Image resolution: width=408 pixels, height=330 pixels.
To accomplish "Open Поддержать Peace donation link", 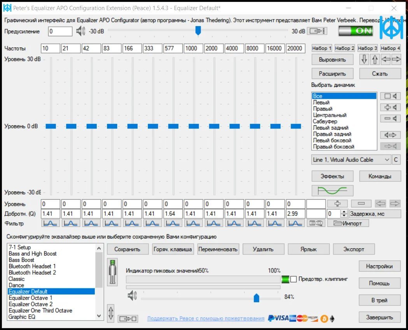I will [x=206, y=318].
